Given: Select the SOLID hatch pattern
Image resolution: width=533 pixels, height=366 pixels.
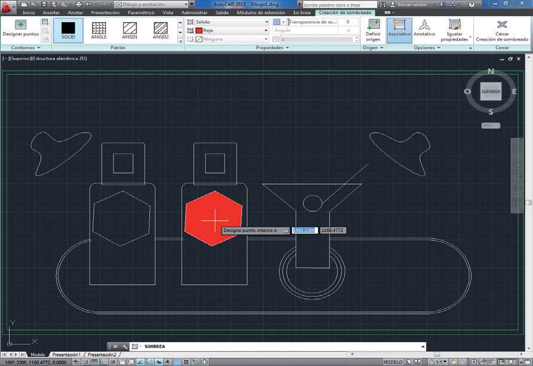Looking at the screenshot, I should click(68, 30).
